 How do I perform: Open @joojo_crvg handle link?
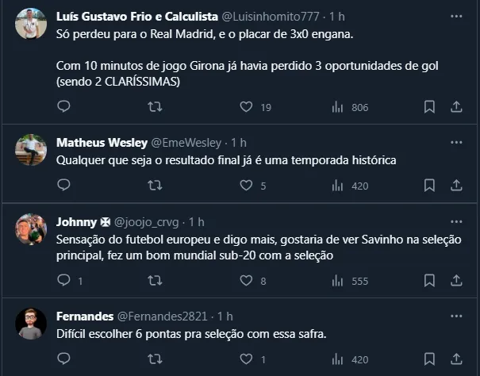click(147, 221)
